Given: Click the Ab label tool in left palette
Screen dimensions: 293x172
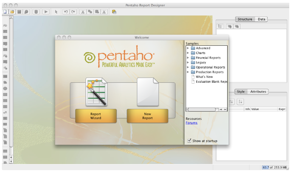Looking at the screenshot, I should [x=5, y=25].
